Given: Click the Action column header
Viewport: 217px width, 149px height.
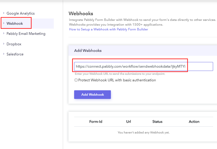Looking at the screenshot, I should (194, 122).
